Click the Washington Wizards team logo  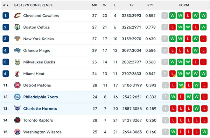[17, 132]
